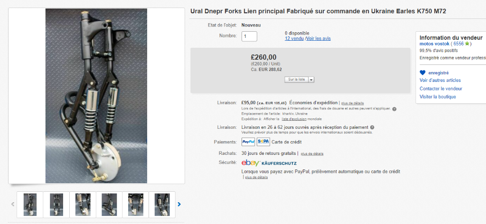Click the PayPal payment icon
Screen dimensions: 486x224
point(248,142)
